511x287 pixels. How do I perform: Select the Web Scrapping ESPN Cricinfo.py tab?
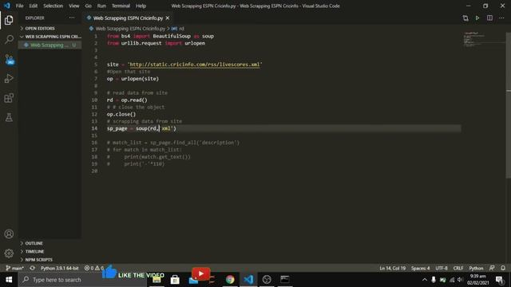tap(128, 18)
